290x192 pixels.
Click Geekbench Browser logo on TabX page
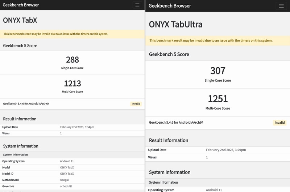point(21,5)
